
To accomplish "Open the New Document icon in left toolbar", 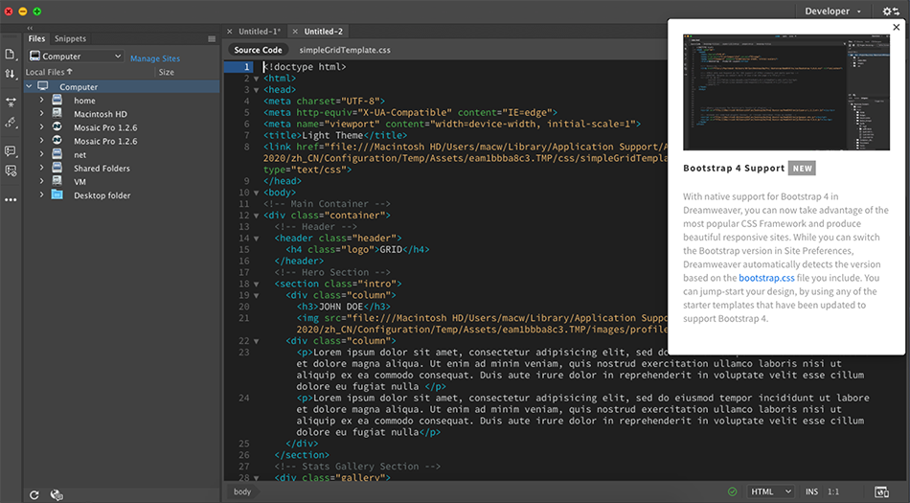I will [10, 54].
